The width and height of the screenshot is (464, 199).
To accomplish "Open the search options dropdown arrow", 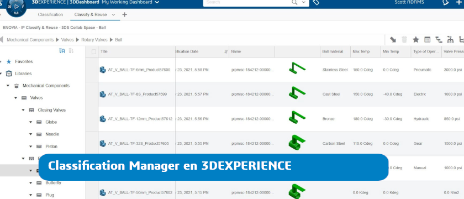I will tap(304, 2).
